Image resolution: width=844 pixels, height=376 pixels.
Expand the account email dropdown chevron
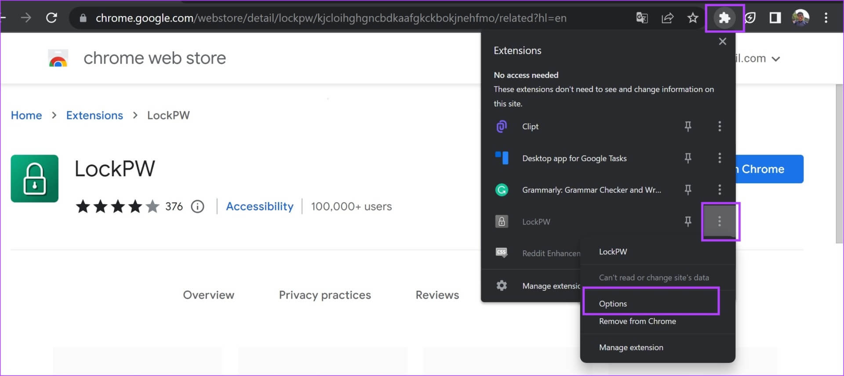(x=776, y=59)
